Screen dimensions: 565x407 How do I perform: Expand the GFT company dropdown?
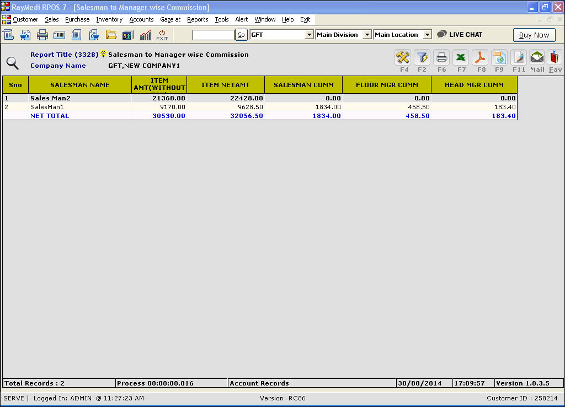click(309, 35)
